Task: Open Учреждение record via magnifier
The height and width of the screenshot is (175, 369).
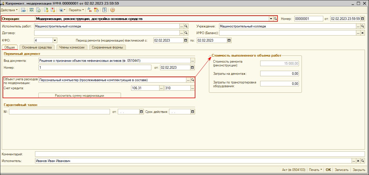Action: (x=362, y=26)
